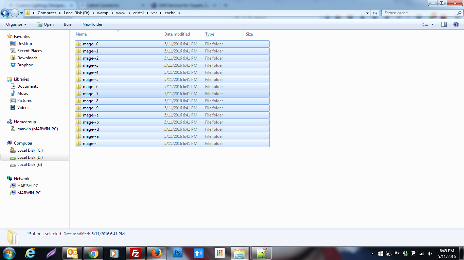
Task: Sort by the Date modified column
Action: [x=177, y=34]
